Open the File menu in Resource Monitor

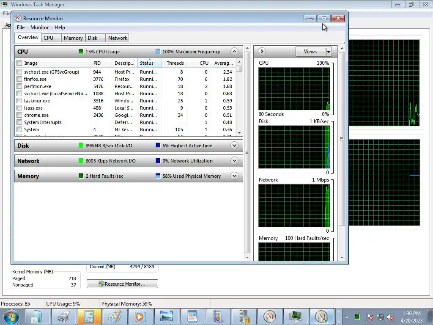(x=21, y=28)
